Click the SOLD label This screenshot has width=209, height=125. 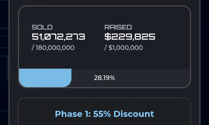42,27
